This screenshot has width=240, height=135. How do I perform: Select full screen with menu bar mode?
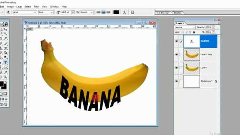point(3,99)
